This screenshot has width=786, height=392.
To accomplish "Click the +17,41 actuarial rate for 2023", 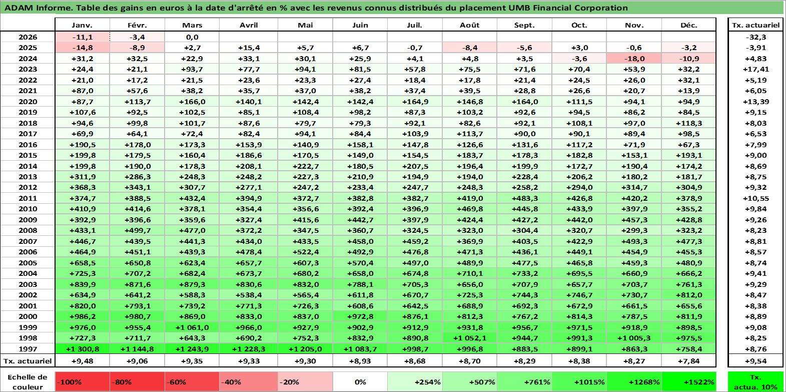I will click(756, 69).
